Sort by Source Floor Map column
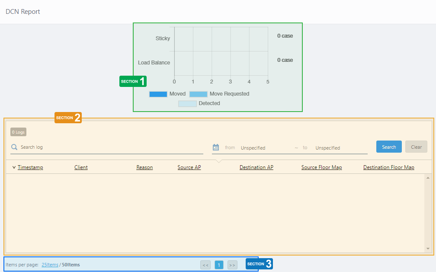The image size is (436, 272). click(x=321, y=167)
